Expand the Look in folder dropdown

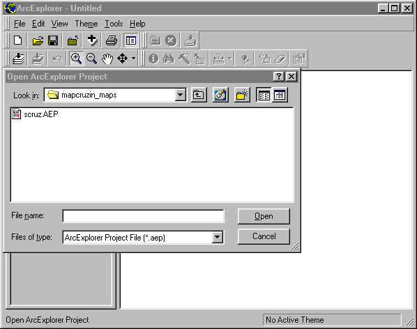point(181,95)
